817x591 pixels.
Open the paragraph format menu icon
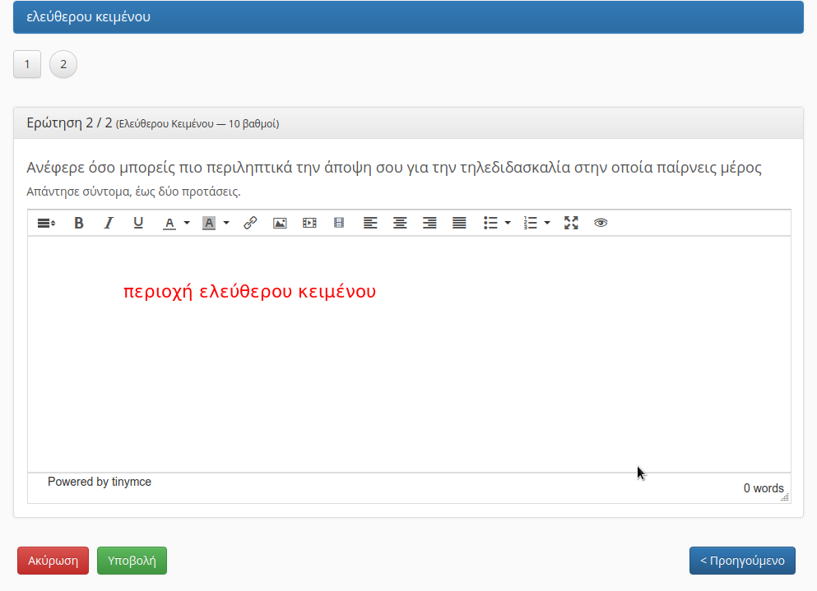(x=46, y=223)
